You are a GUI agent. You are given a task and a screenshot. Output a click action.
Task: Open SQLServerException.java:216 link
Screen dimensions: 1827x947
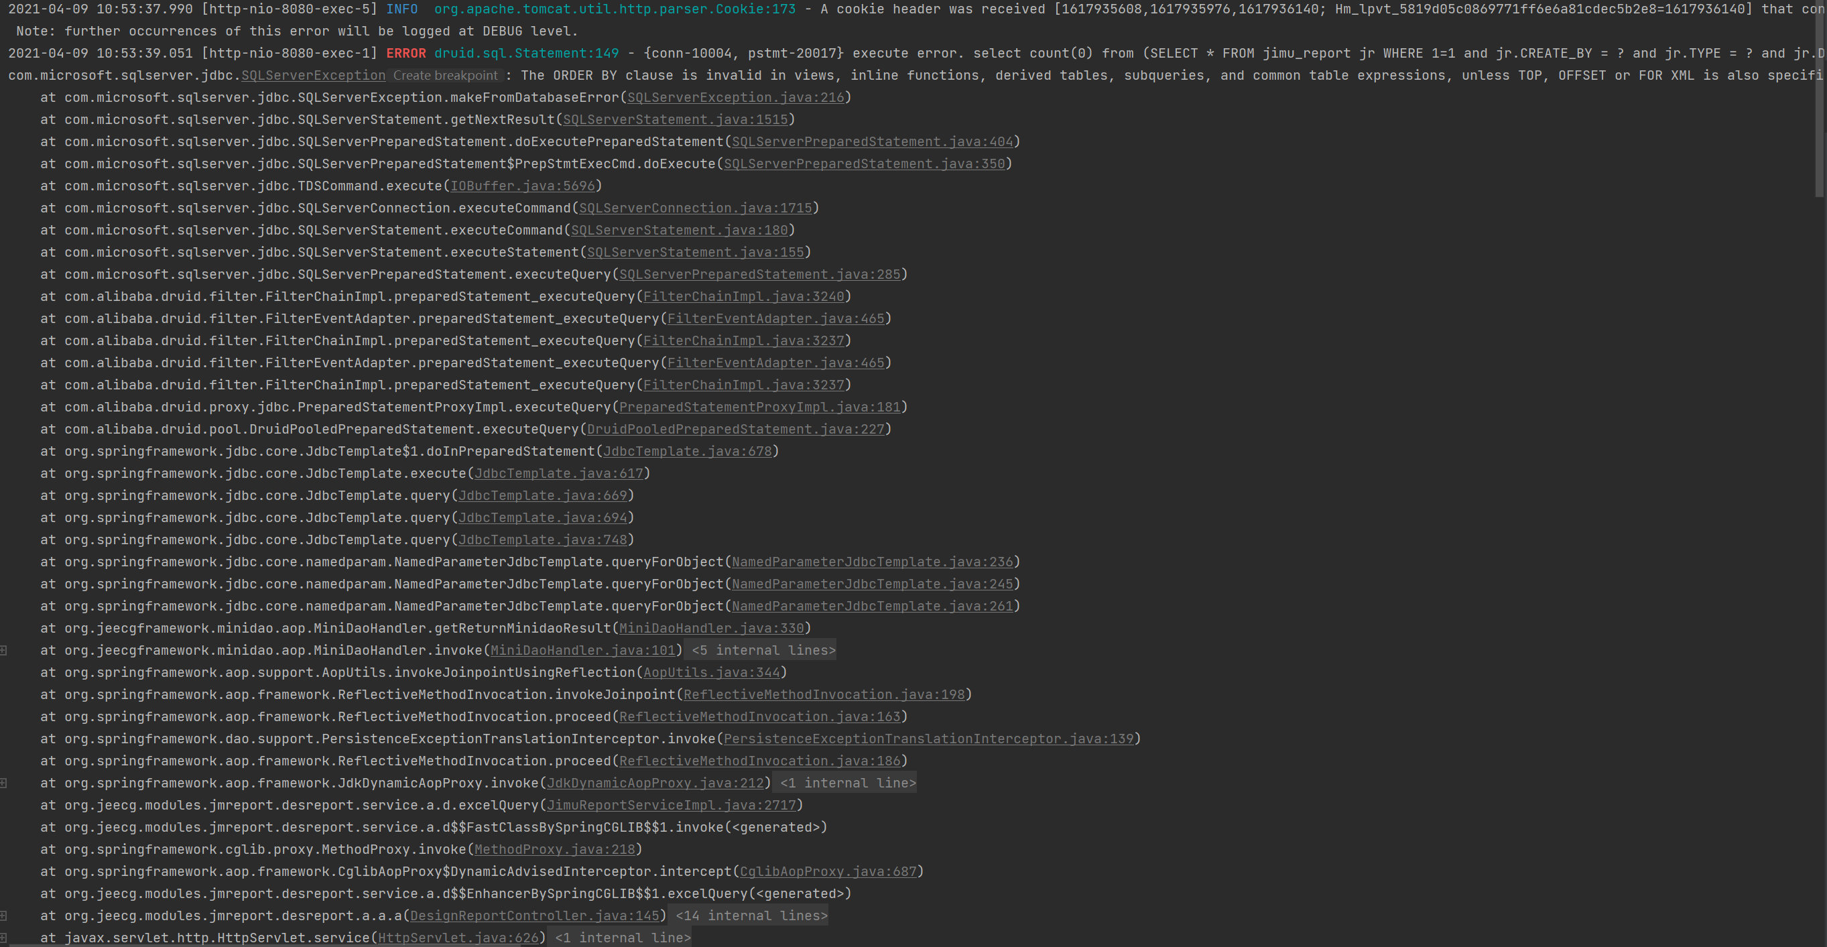coord(735,97)
